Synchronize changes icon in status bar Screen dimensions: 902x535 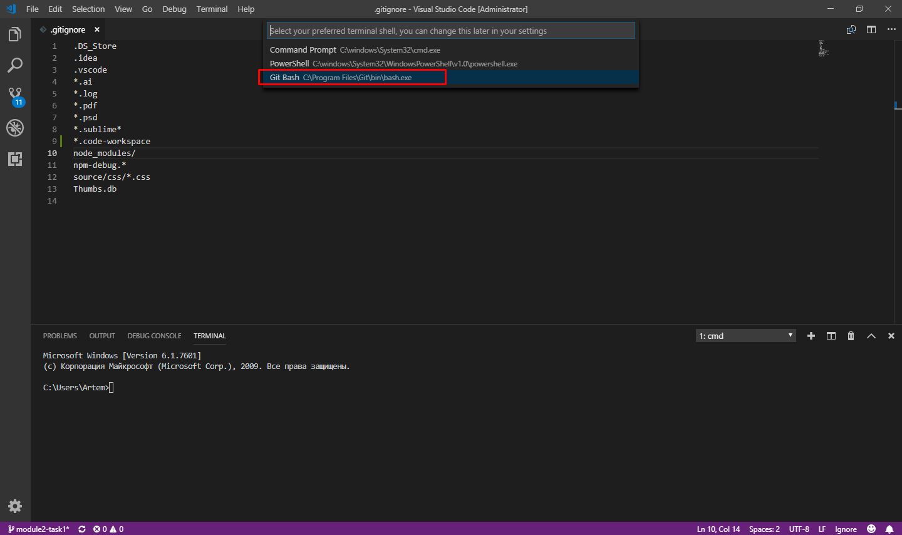[82, 529]
